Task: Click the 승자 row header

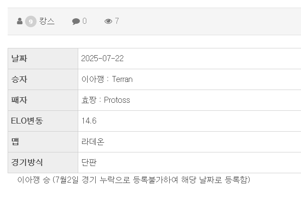Action: (x=43, y=79)
